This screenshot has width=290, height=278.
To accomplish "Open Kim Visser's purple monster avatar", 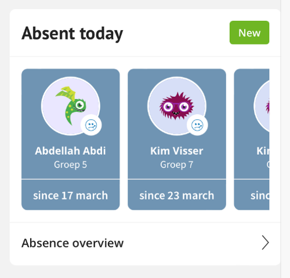I will (177, 106).
